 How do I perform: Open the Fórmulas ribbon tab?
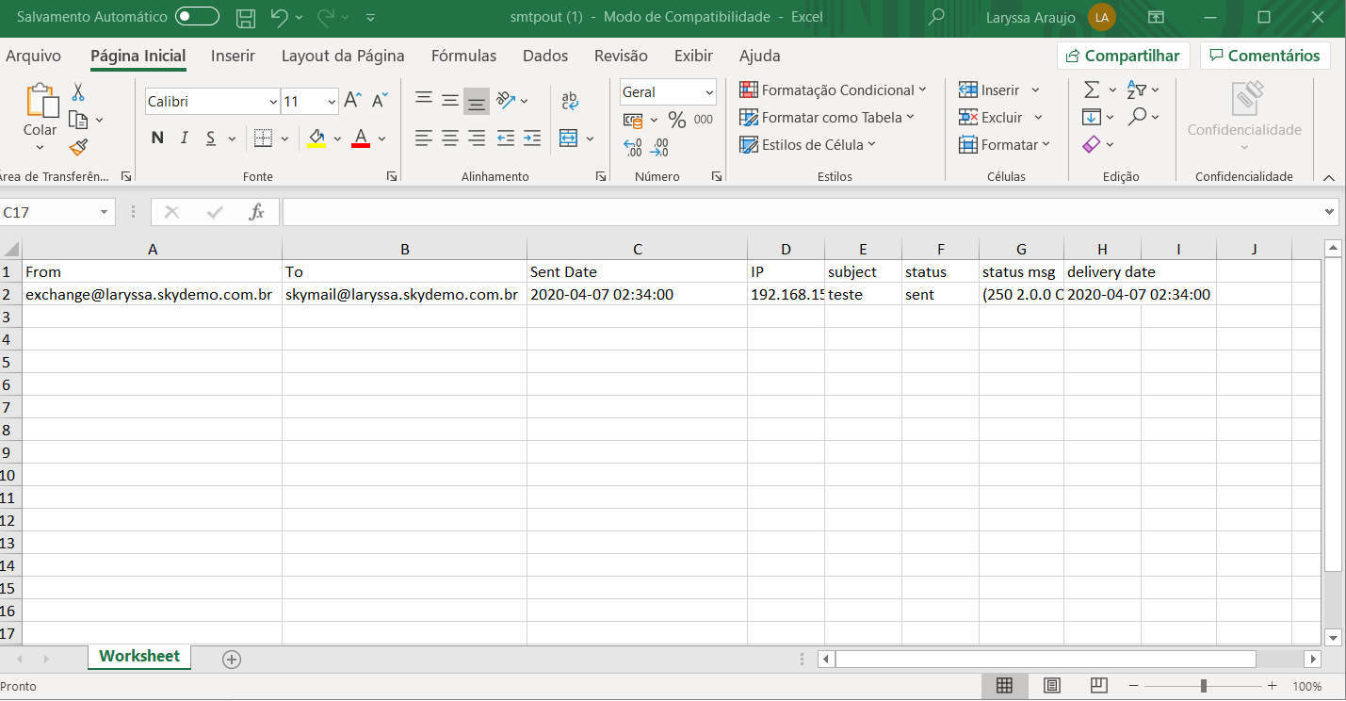pos(463,56)
